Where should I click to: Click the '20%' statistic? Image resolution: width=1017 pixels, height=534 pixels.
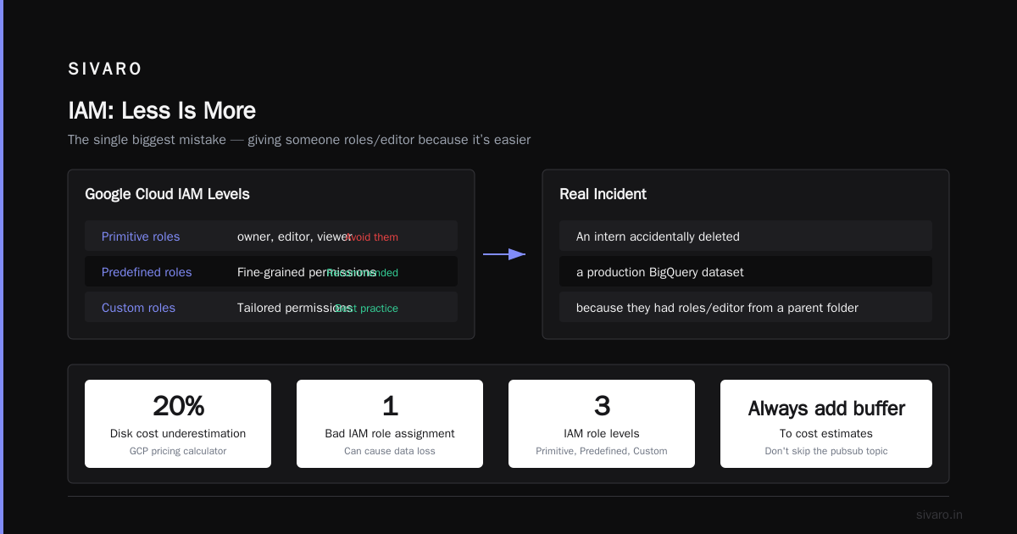tap(178, 406)
